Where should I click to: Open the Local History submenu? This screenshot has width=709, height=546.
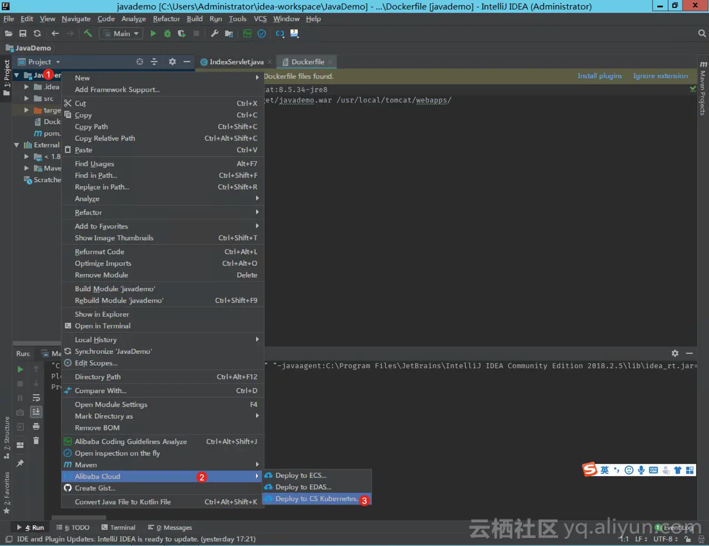(162, 340)
